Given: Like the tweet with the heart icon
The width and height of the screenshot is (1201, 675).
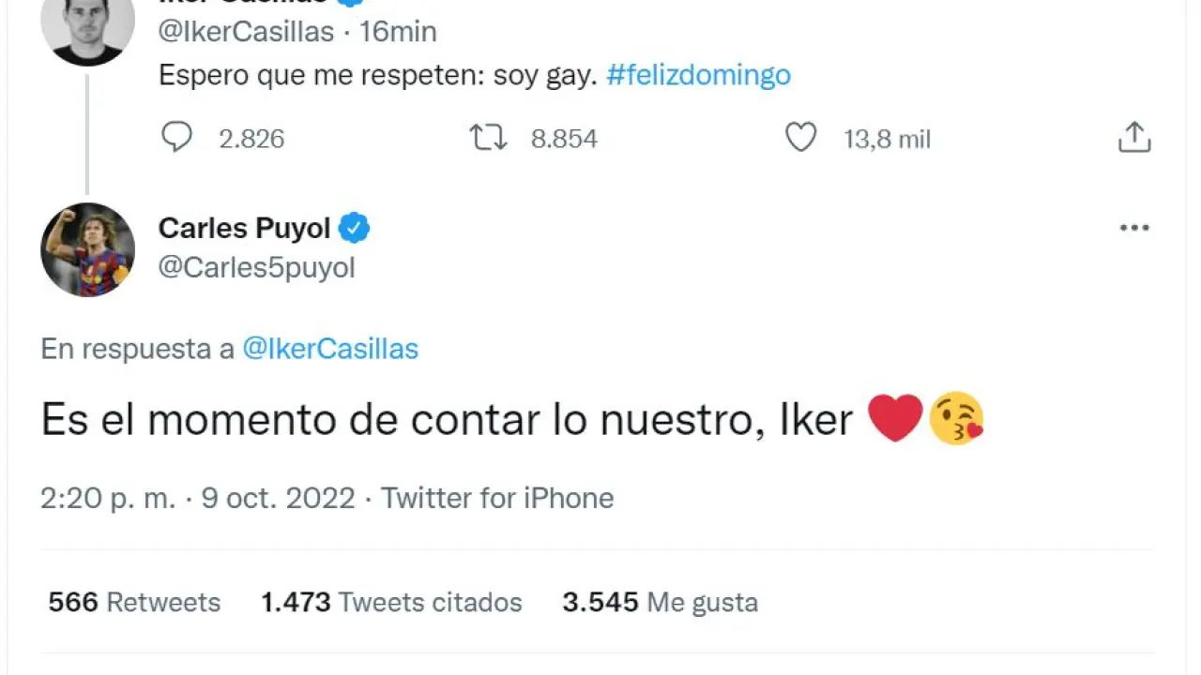Looking at the screenshot, I should (800, 139).
